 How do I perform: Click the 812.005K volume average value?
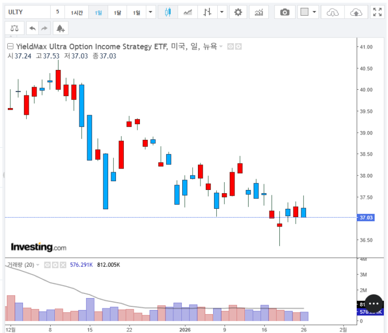click(109, 265)
